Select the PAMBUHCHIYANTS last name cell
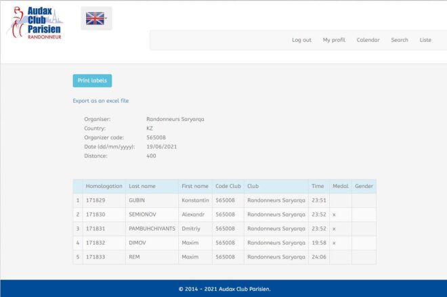 pyautogui.click(x=152, y=229)
